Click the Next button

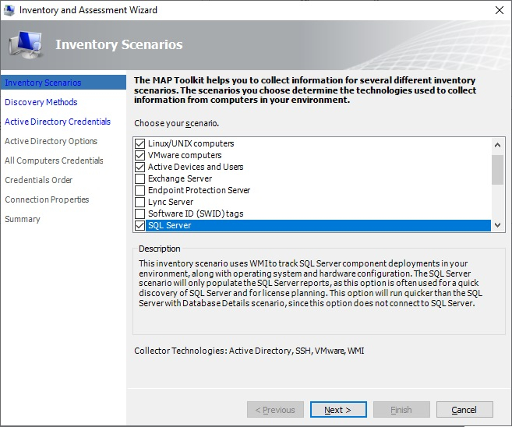[338, 410]
